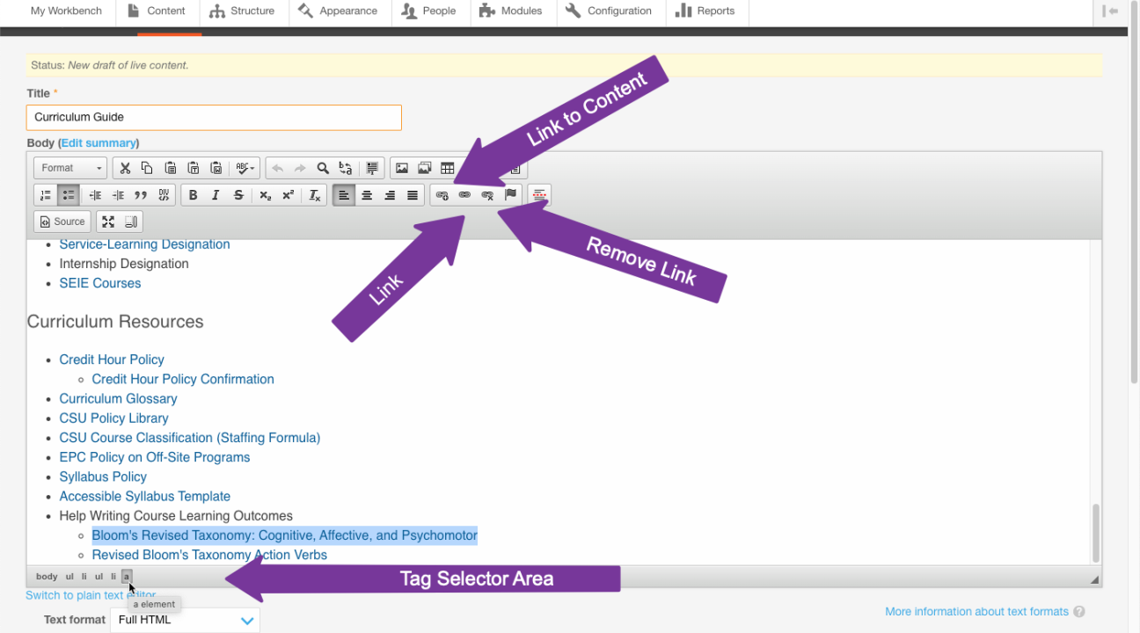Click the Edit summary link
This screenshot has width=1140, height=633.
99,142
